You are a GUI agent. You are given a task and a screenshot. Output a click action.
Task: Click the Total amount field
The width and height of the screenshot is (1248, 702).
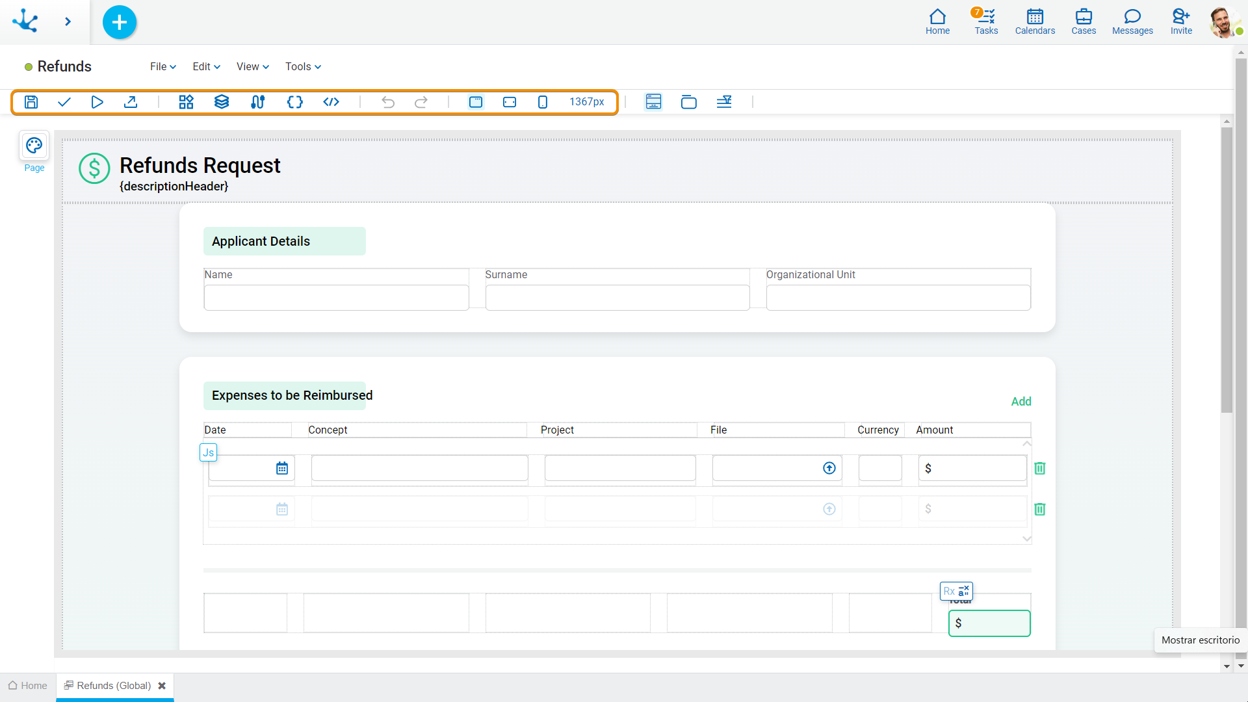click(989, 623)
